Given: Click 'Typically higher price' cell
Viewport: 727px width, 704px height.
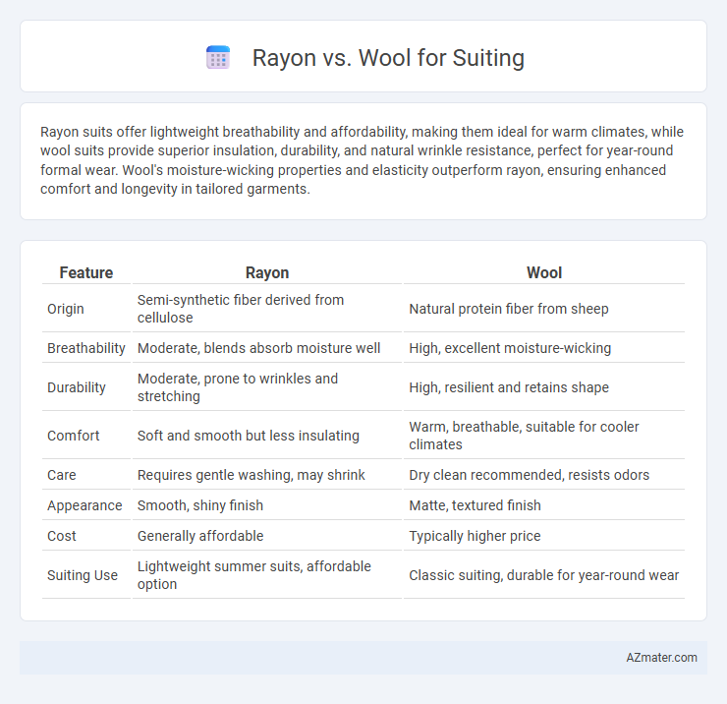Looking at the screenshot, I should pos(544,536).
